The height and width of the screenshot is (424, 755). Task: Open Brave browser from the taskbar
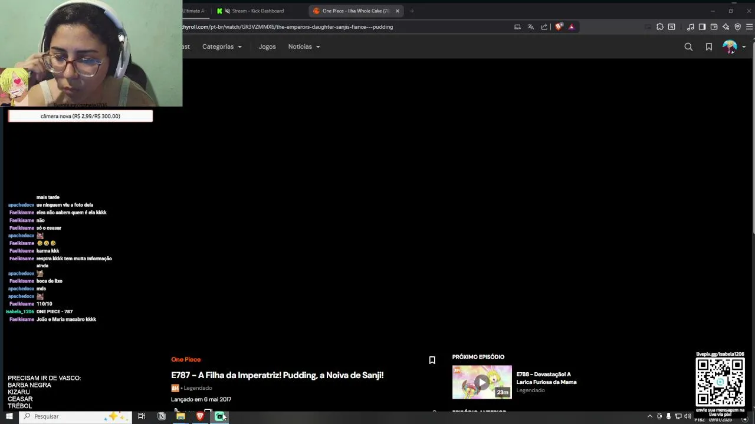200,416
